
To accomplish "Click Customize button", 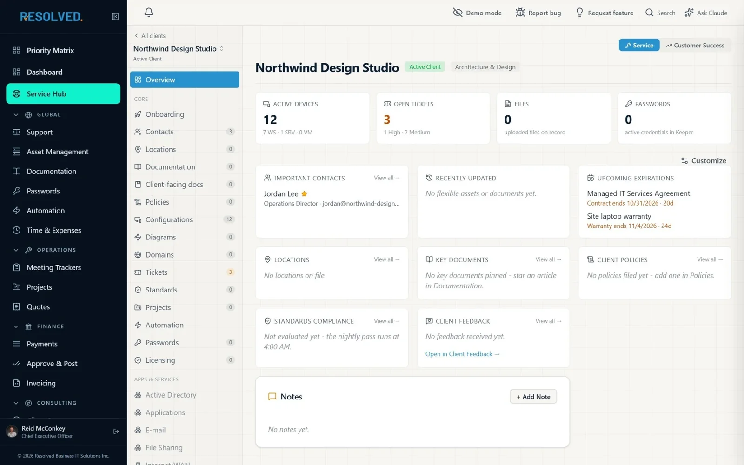I will click(704, 160).
